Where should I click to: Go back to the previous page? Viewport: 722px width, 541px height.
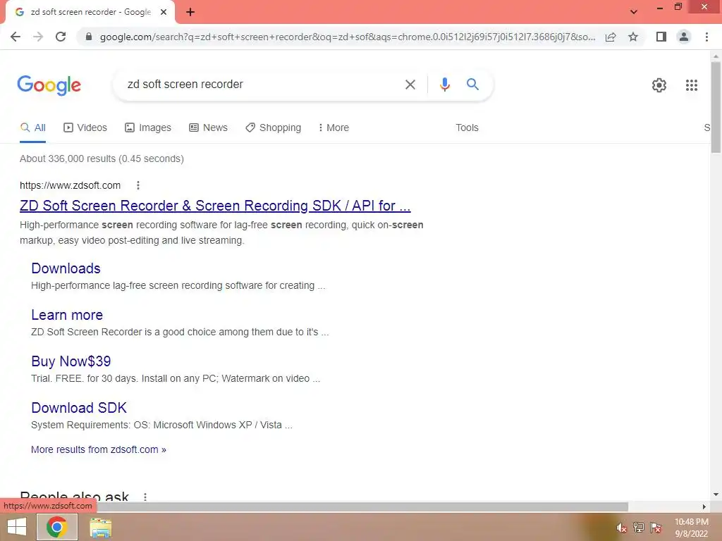(16, 37)
